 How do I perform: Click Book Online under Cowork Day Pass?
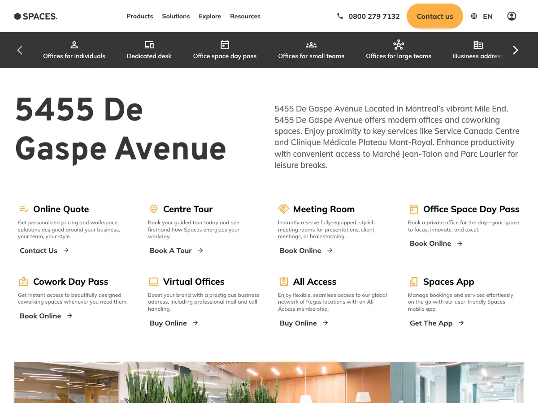[46, 316]
